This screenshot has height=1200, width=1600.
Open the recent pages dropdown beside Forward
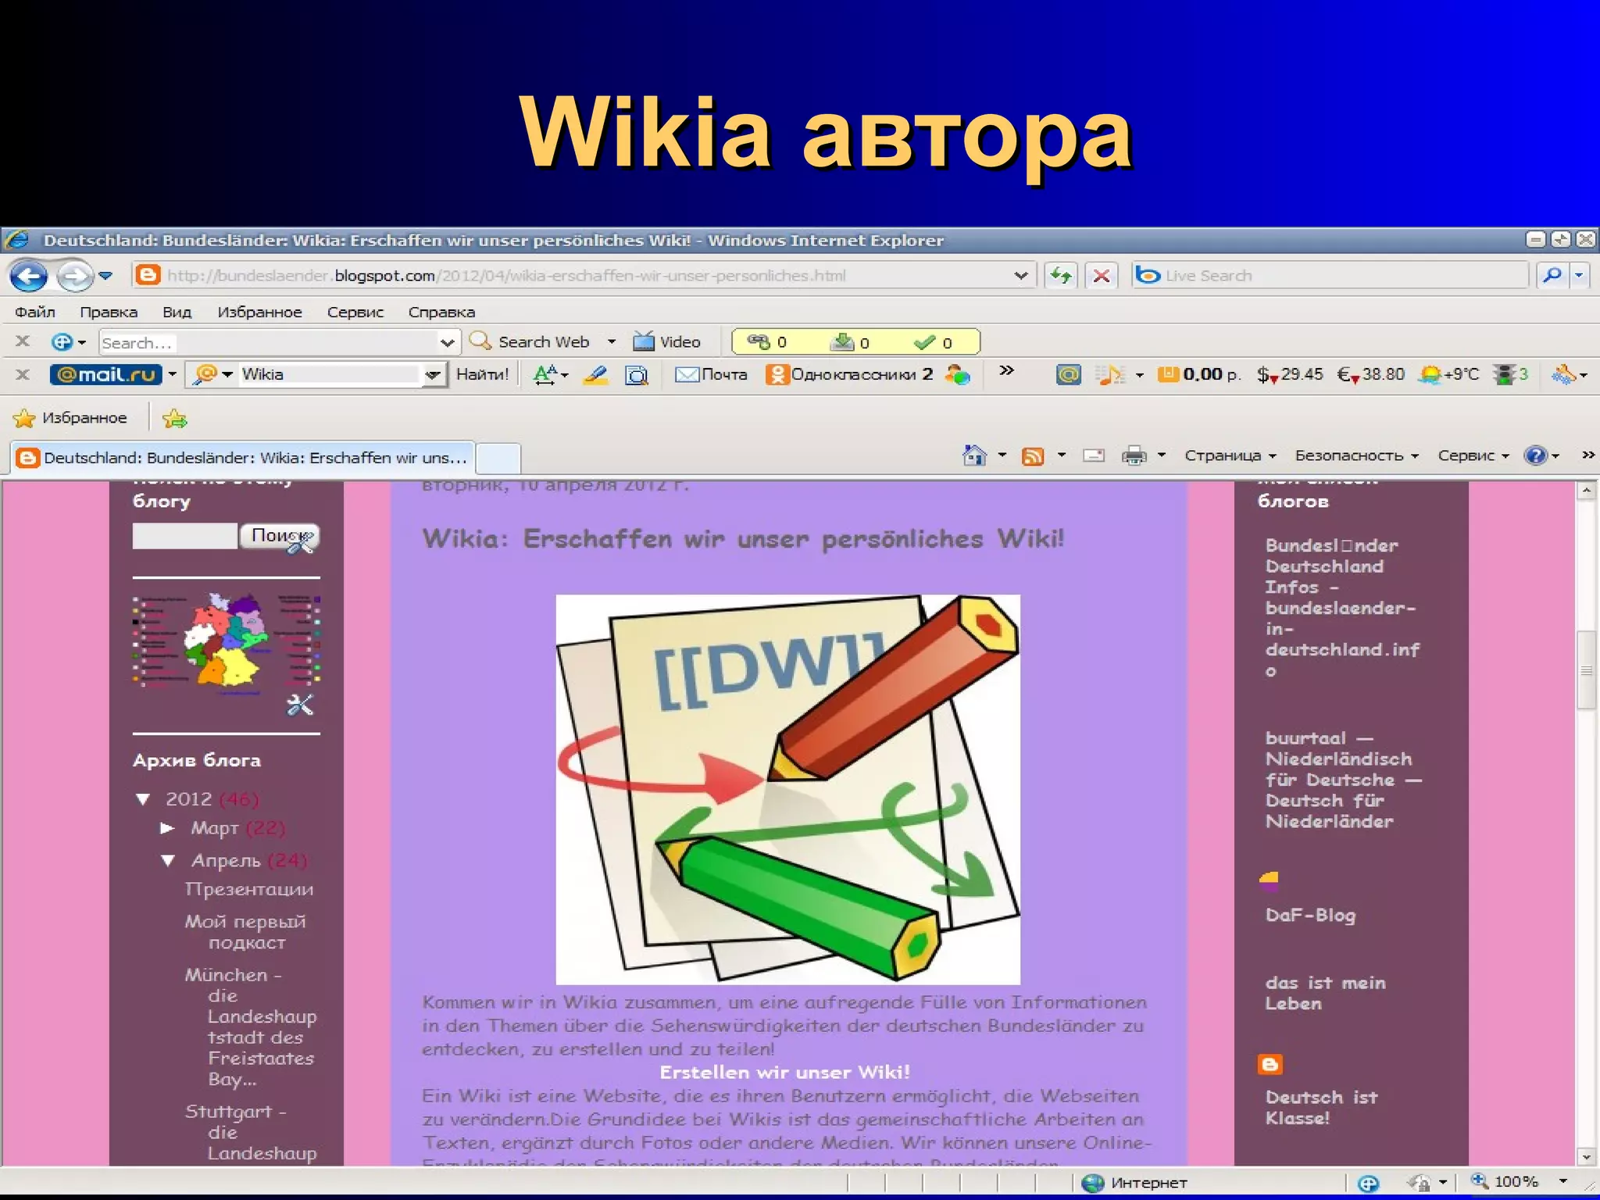pos(105,276)
